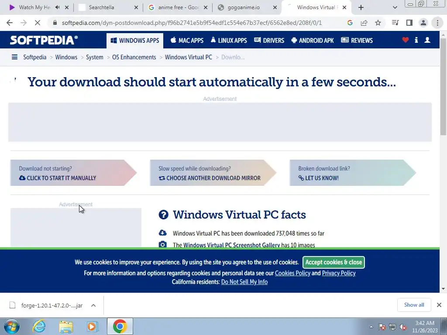Select the Reviews menu
Image resolution: width=447 pixels, height=335 pixels.
(357, 41)
